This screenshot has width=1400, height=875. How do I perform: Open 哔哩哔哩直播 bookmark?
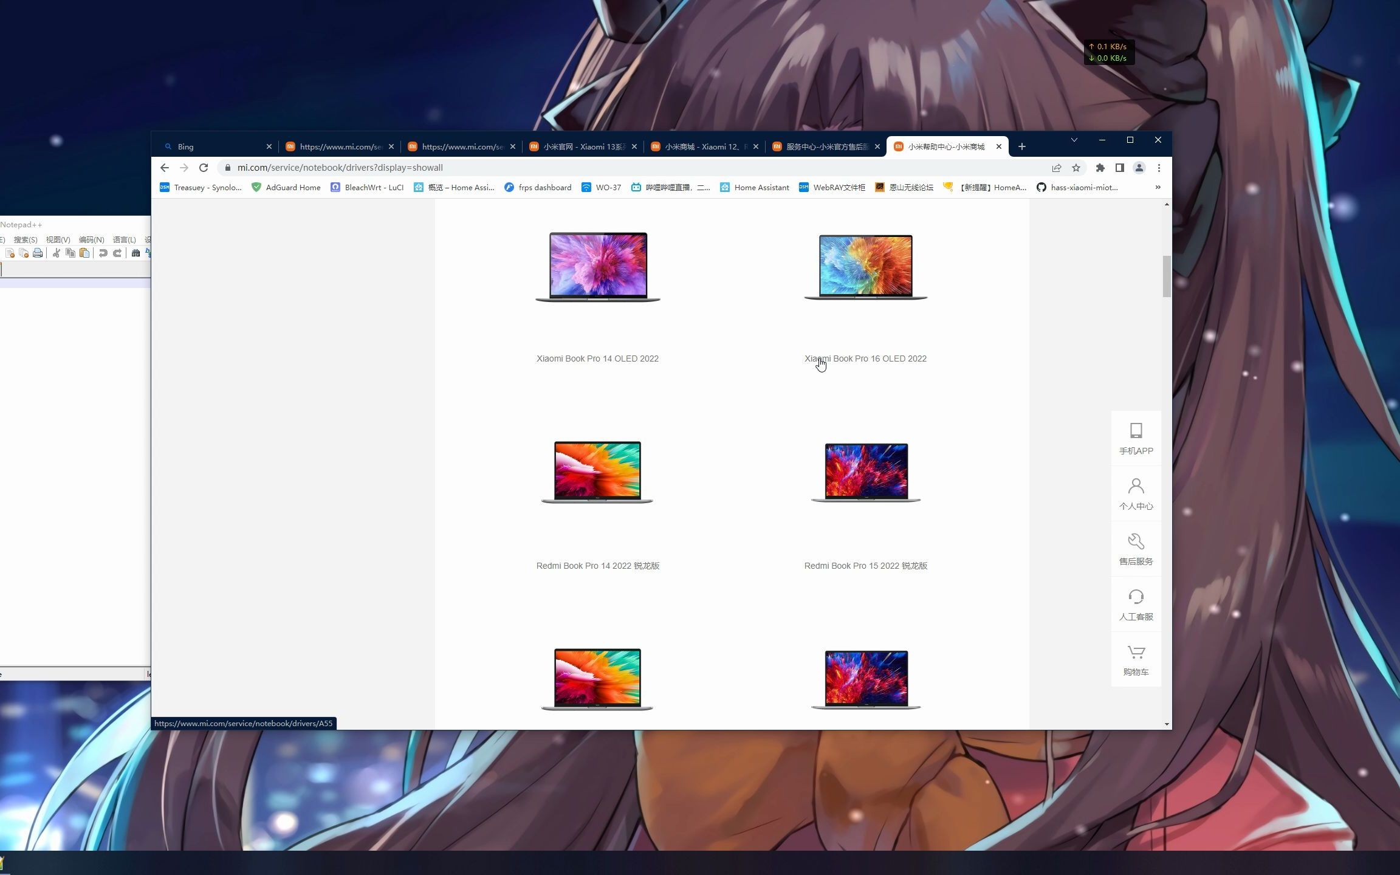(x=670, y=187)
